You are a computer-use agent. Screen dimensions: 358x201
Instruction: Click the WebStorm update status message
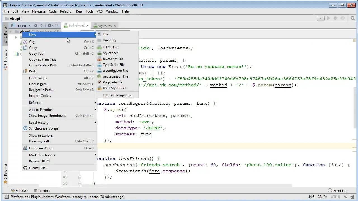[67, 197]
